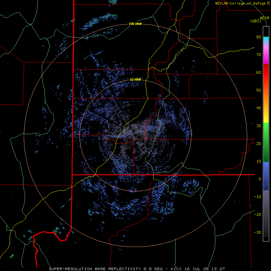Click the [dBZ] units label
The height and width of the screenshot is (271, 271).
click(256, 21)
